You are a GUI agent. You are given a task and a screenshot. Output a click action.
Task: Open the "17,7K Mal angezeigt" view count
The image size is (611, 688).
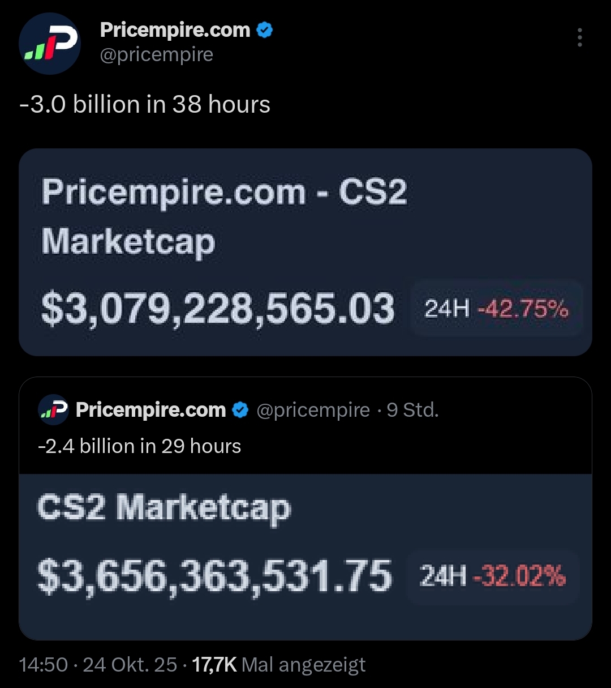(x=278, y=664)
